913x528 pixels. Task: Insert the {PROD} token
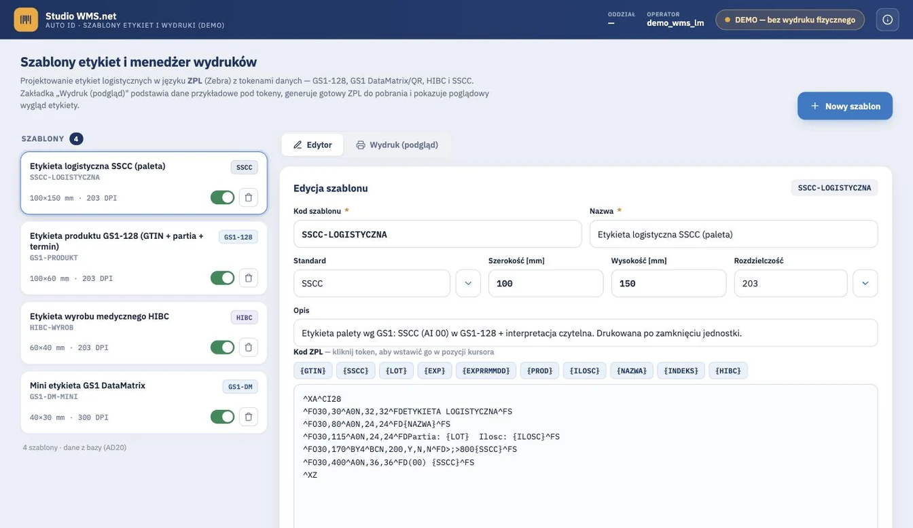(540, 371)
